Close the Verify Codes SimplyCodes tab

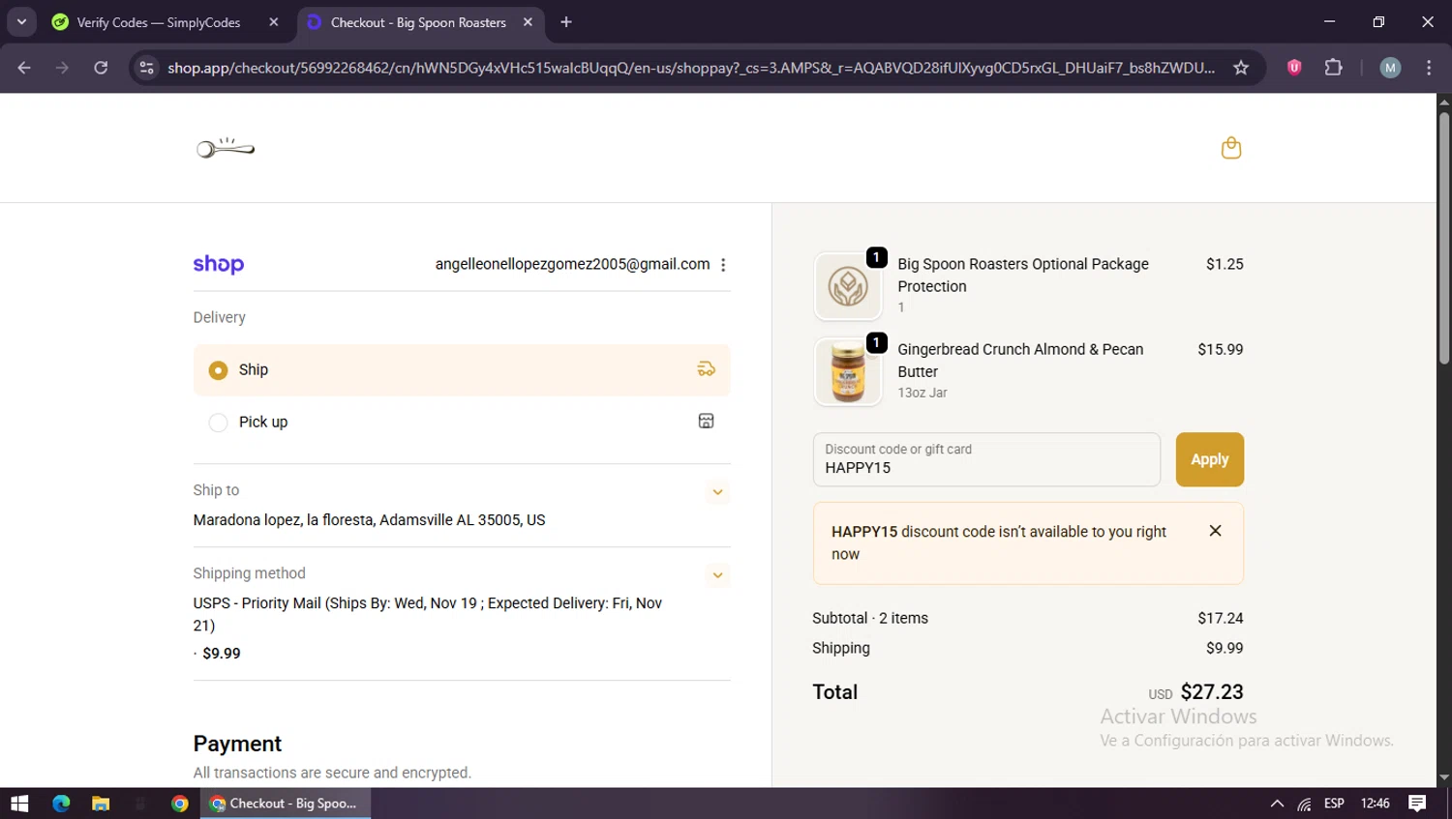coord(274,22)
